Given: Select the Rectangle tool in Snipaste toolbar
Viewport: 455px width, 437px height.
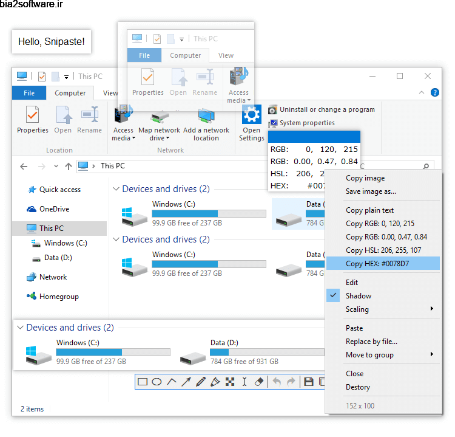Looking at the screenshot, I should (142, 382).
